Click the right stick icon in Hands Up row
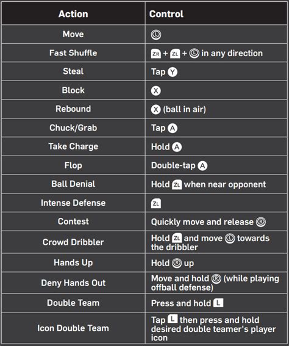Screen dimensions: 289x346 pos(177,263)
